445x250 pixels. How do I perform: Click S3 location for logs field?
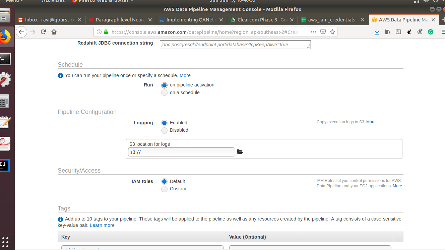[182, 152]
